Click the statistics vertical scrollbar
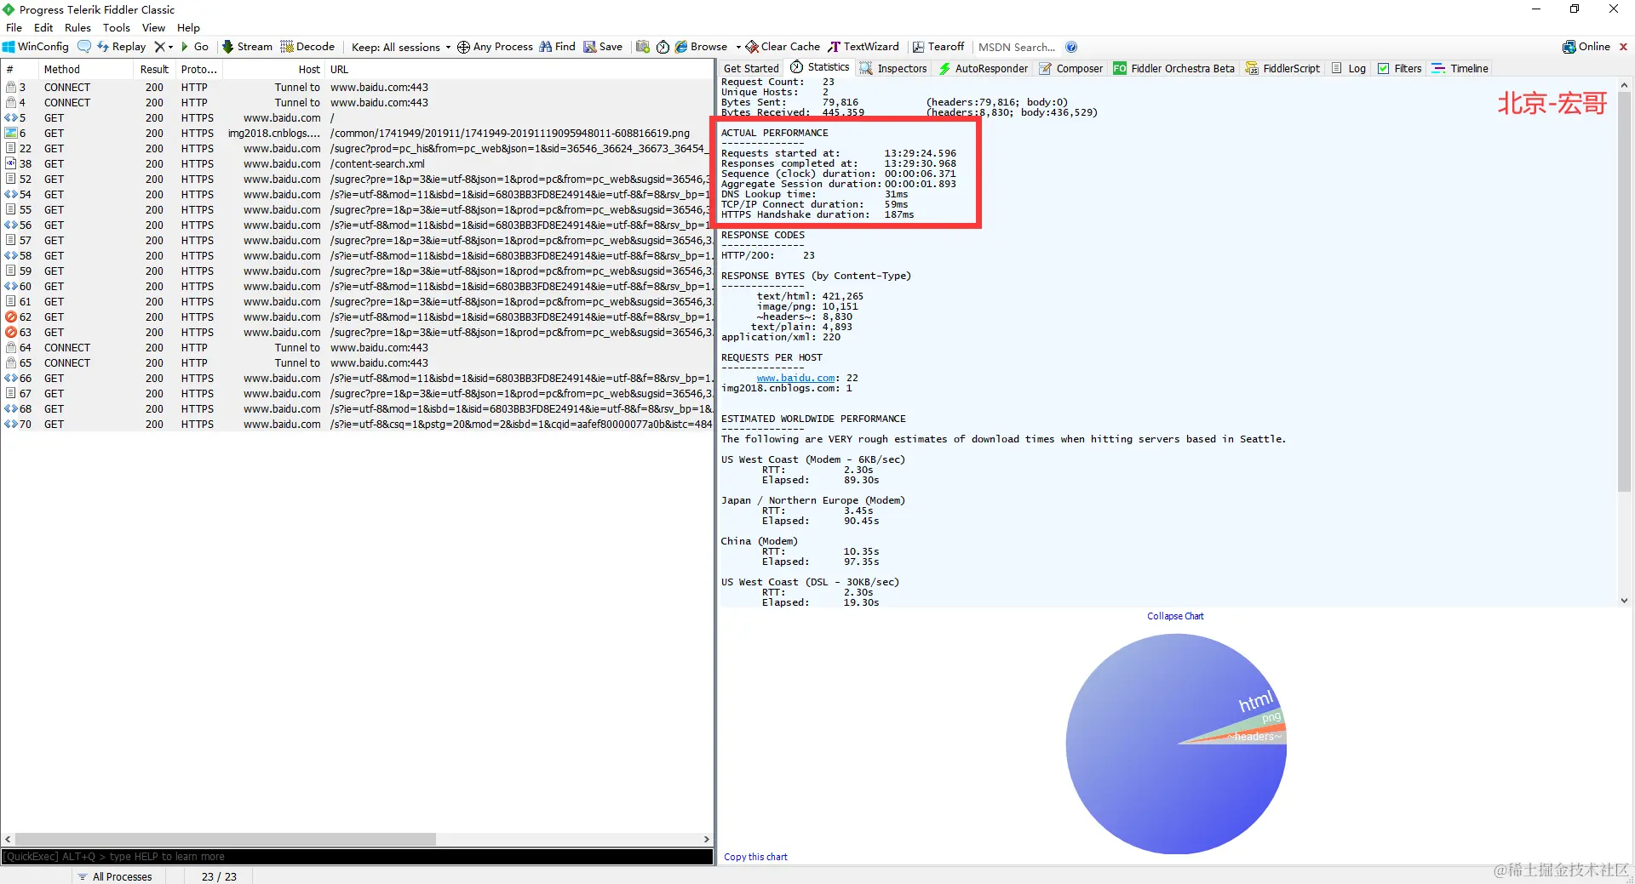The image size is (1635, 884). 1624,292
